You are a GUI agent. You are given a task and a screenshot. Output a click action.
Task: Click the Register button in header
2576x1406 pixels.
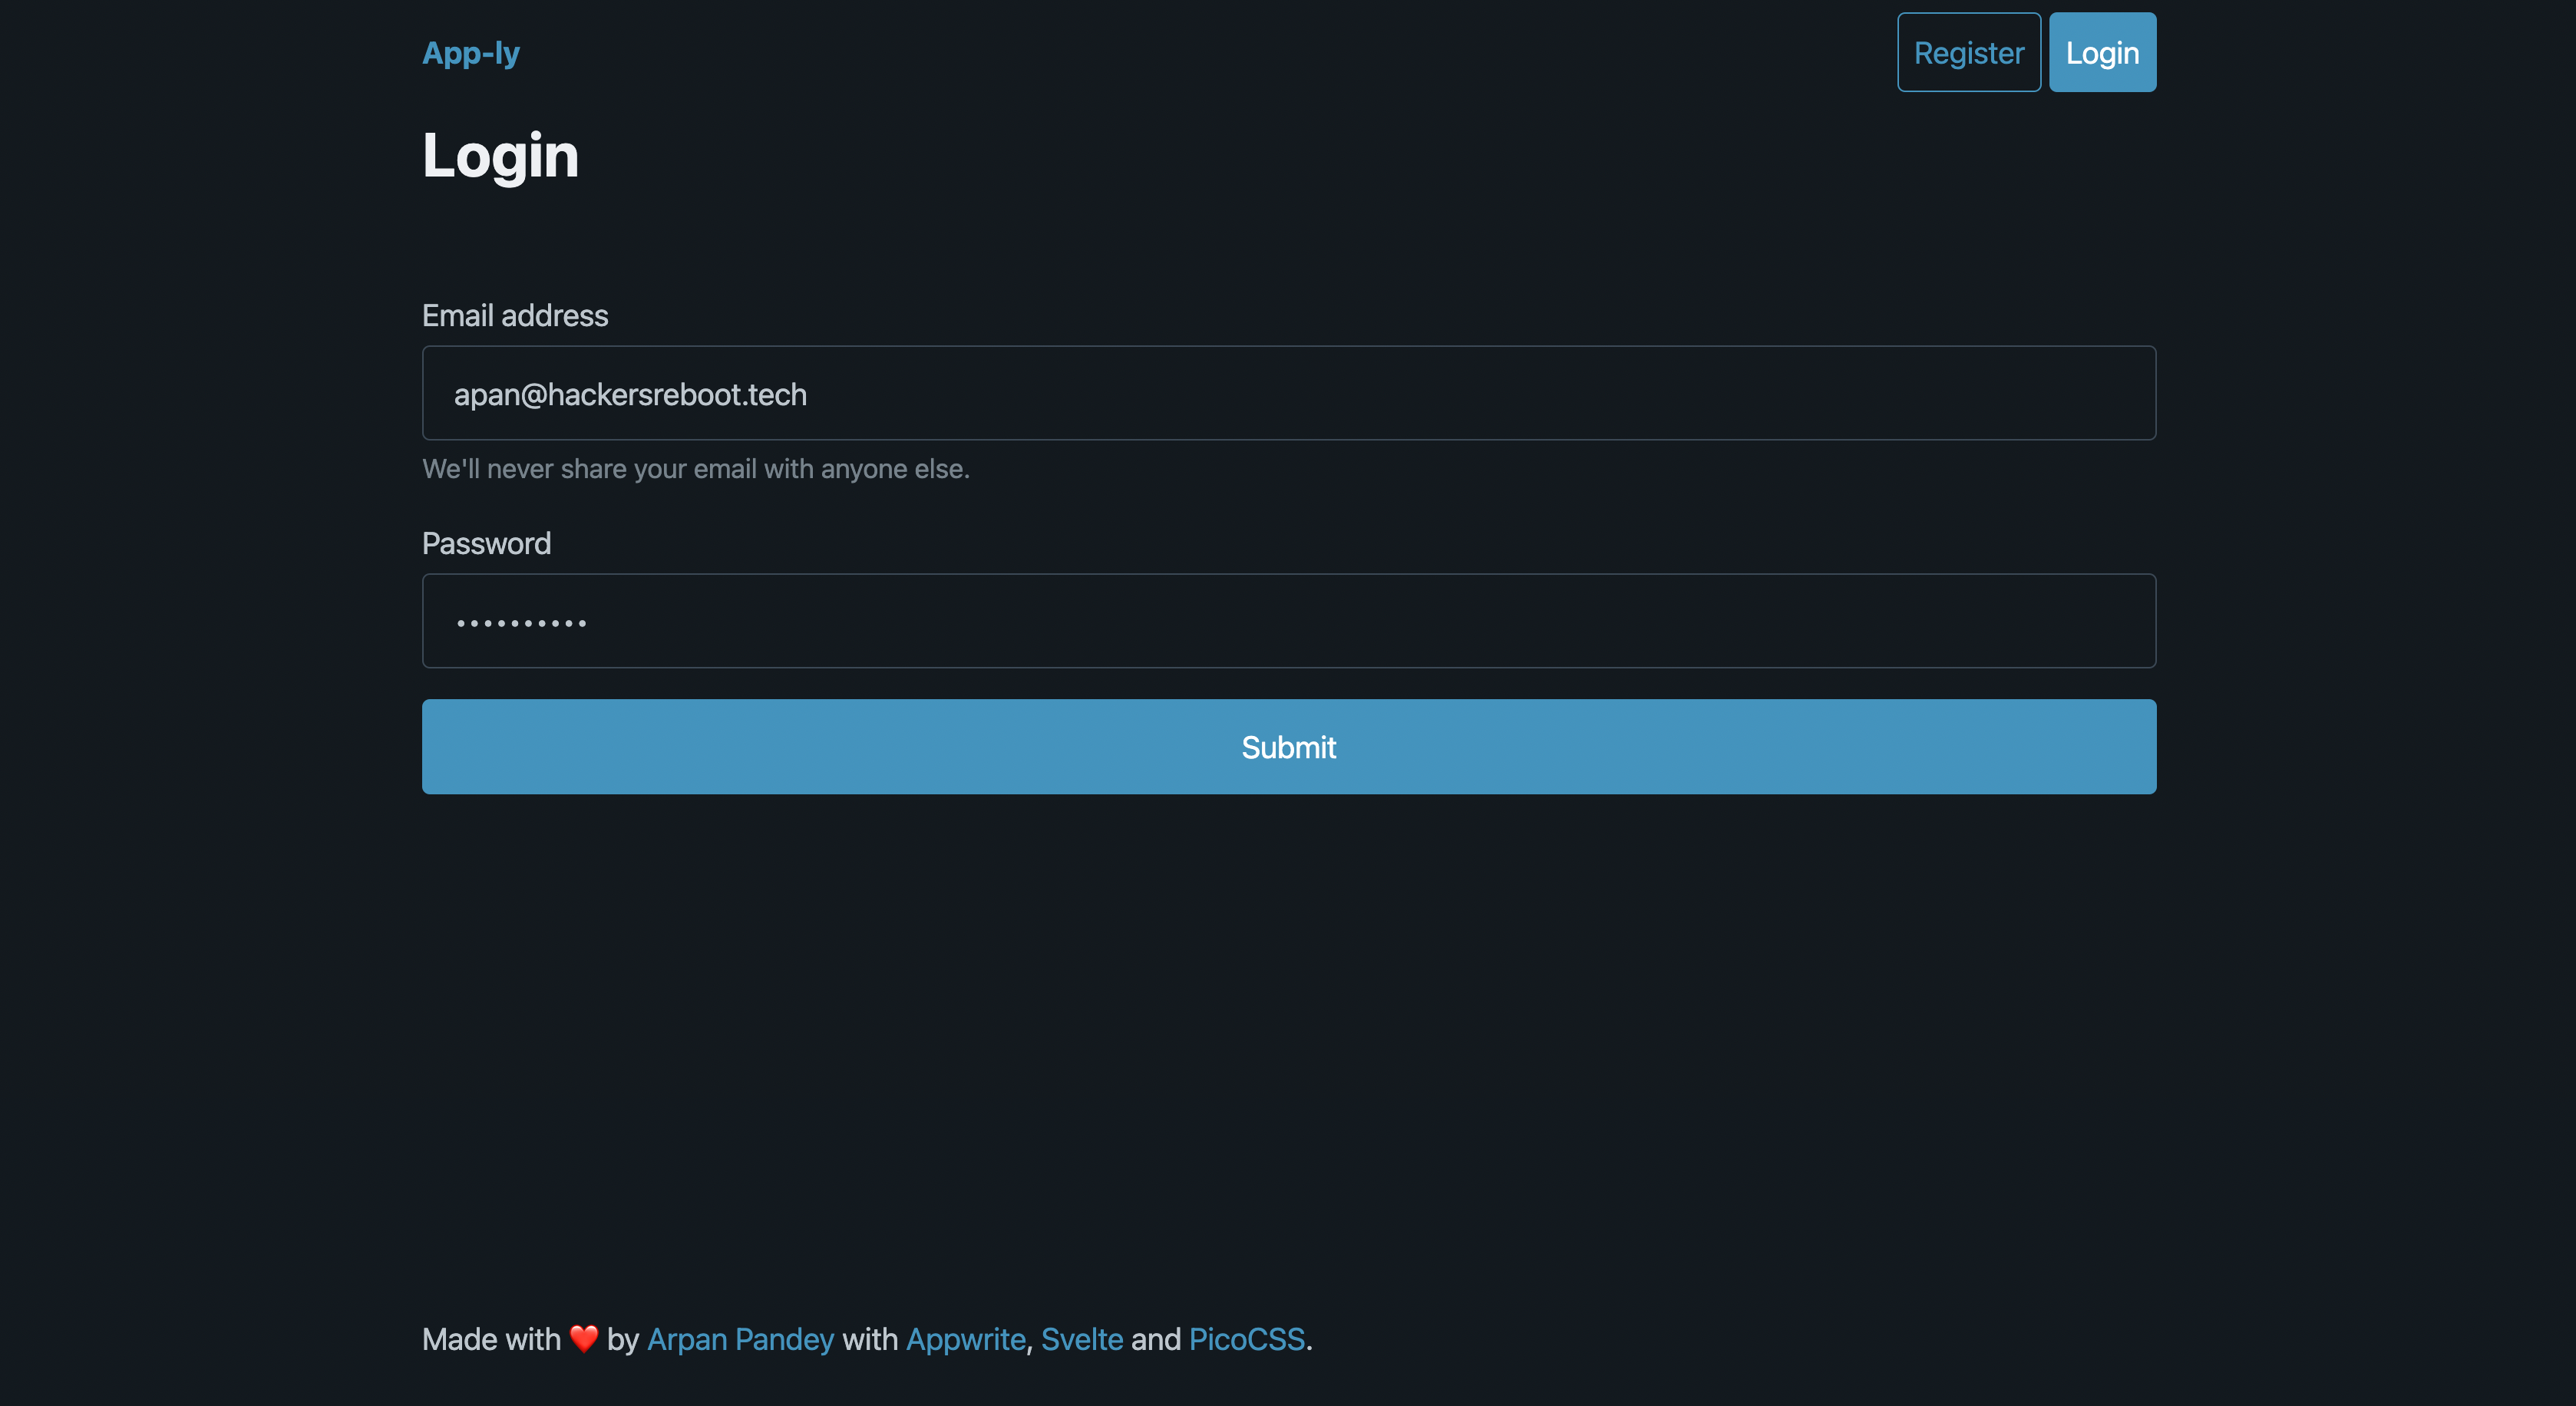[x=1968, y=52]
